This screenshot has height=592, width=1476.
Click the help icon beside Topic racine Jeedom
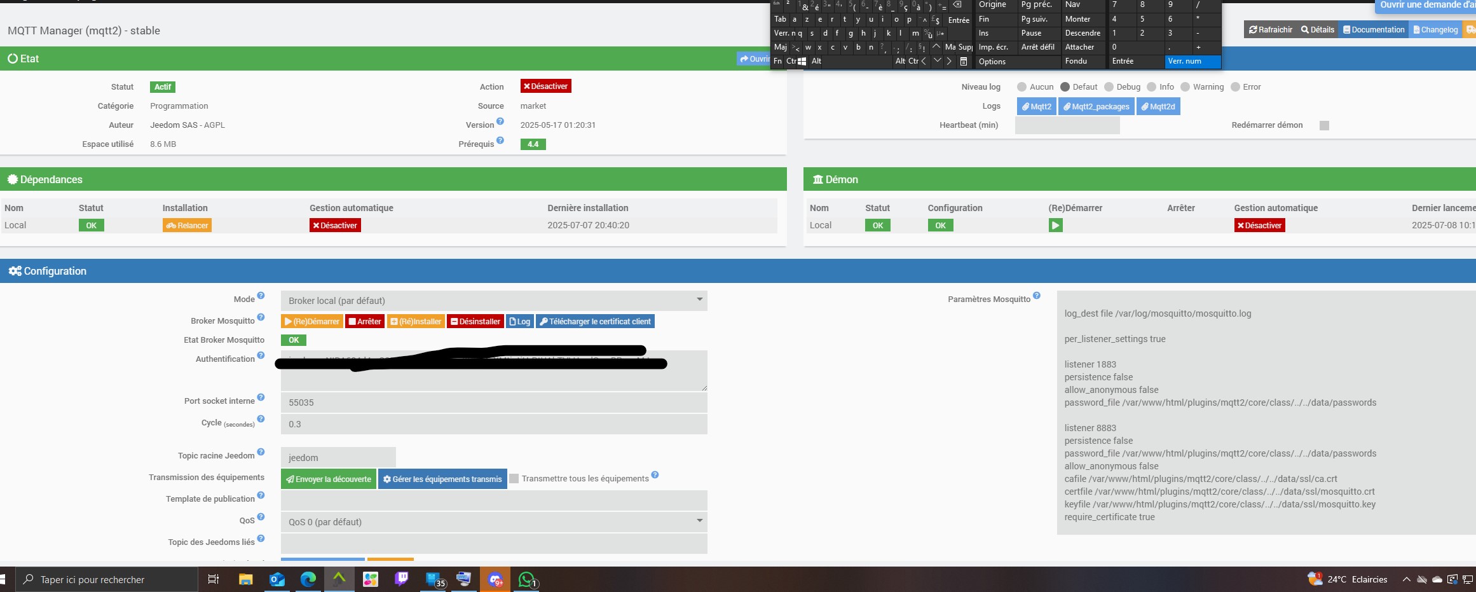point(261,452)
